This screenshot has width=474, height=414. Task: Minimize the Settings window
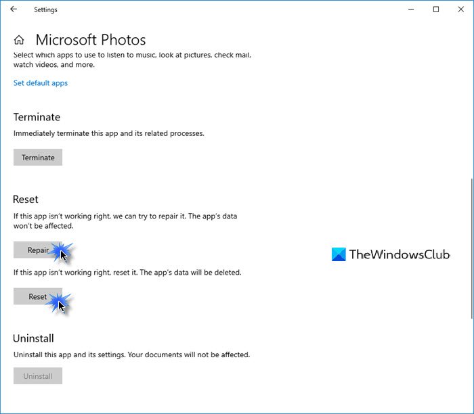point(411,9)
